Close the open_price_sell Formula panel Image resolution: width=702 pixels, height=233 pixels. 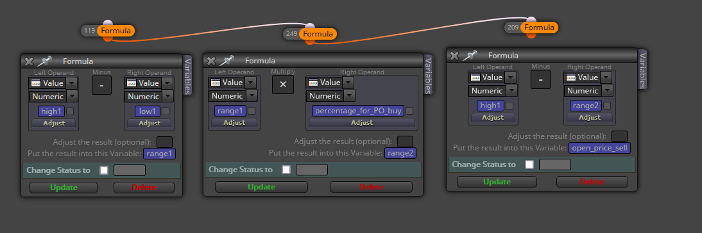pos(454,56)
